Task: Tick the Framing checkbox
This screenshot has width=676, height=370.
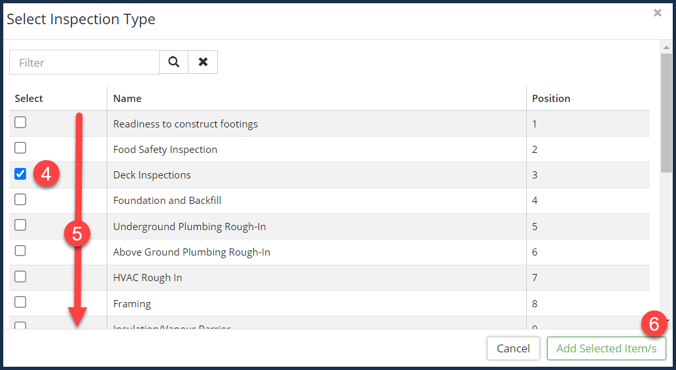Action: click(x=20, y=302)
